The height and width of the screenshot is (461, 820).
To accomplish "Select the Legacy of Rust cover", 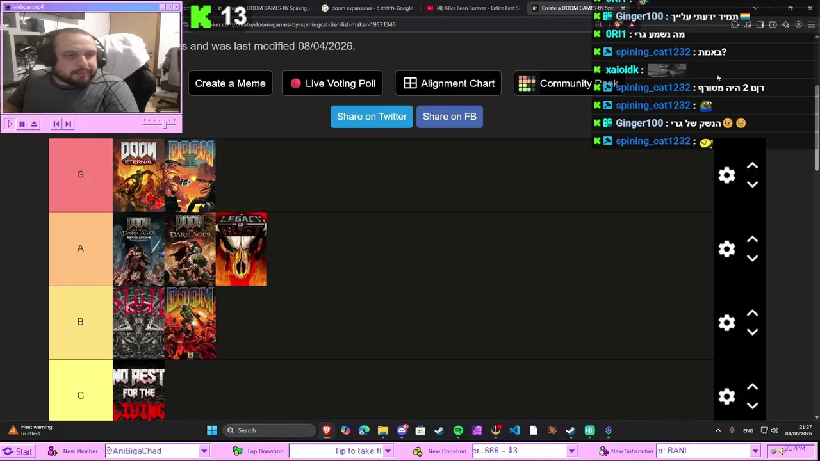I will 242,249.
